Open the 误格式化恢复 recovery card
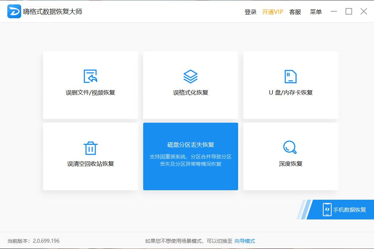The image size is (374, 249). pyautogui.click(x=190, y=85)
